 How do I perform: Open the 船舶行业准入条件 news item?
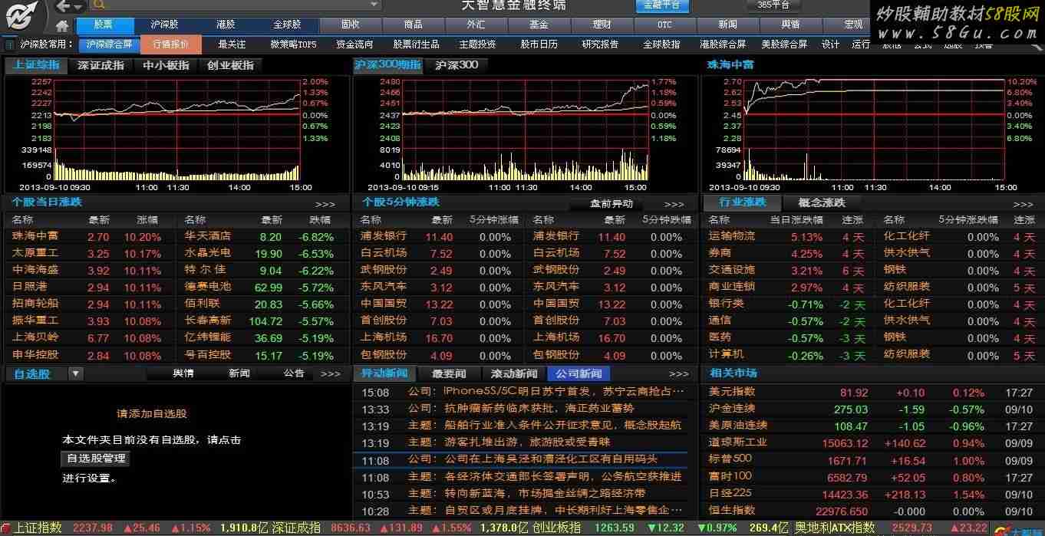click(522, 426)
